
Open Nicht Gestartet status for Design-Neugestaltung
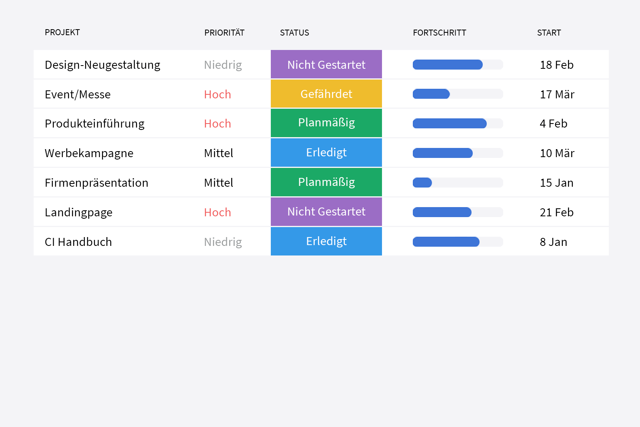coord(326,64)
